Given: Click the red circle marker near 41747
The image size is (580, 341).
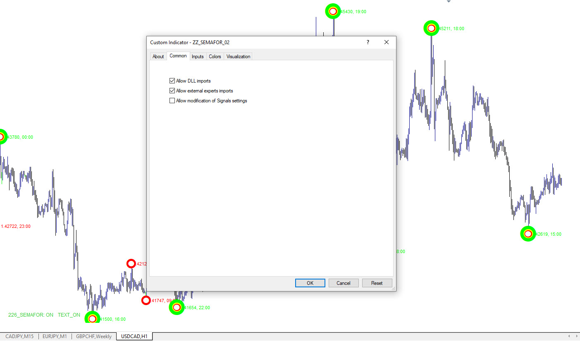Looking at the screenshot, I should tap(146, 301).
